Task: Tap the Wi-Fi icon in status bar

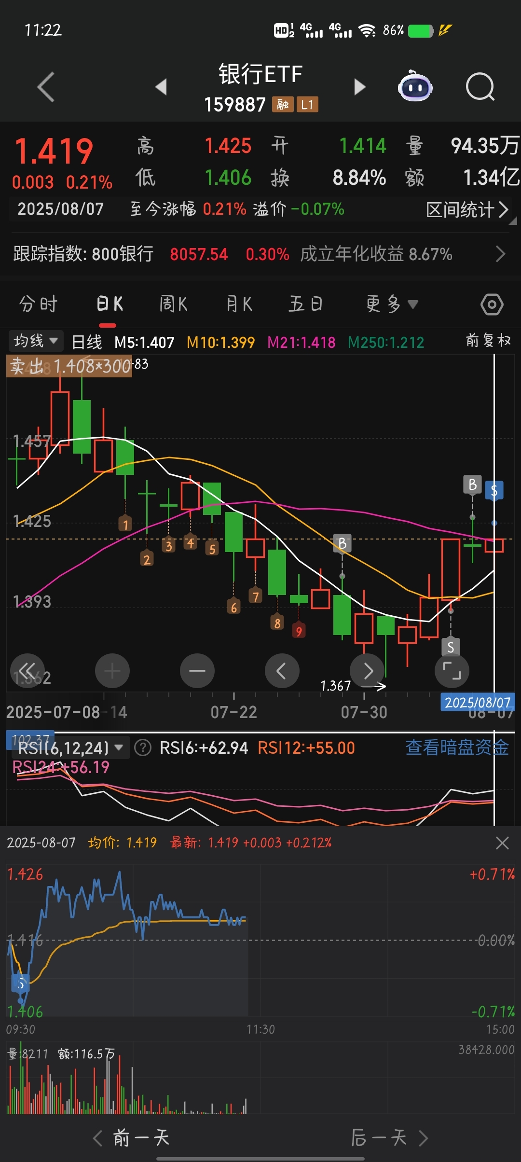Action: click(x=368, y=31)
